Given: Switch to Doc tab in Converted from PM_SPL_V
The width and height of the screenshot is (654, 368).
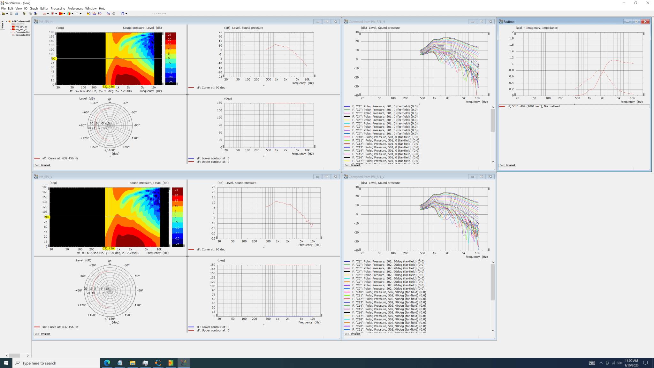Looking at the screenshot, I should (347, 334).
